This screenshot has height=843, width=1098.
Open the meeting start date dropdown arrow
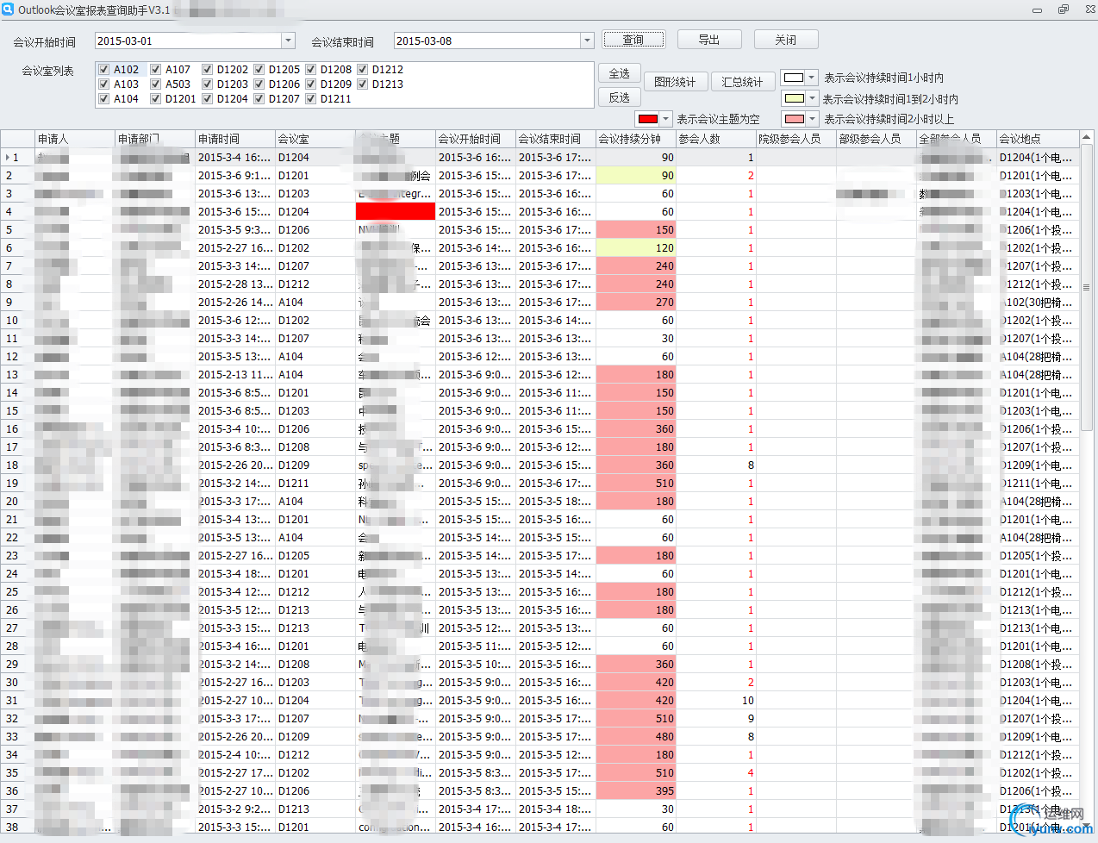288,41
